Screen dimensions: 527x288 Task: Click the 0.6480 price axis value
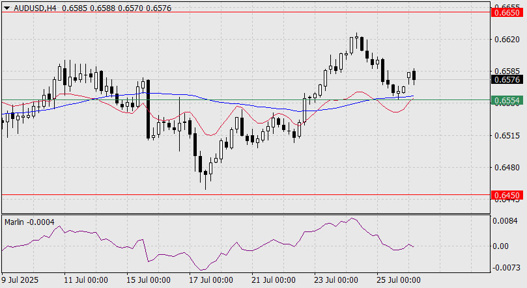click(507, 167)
